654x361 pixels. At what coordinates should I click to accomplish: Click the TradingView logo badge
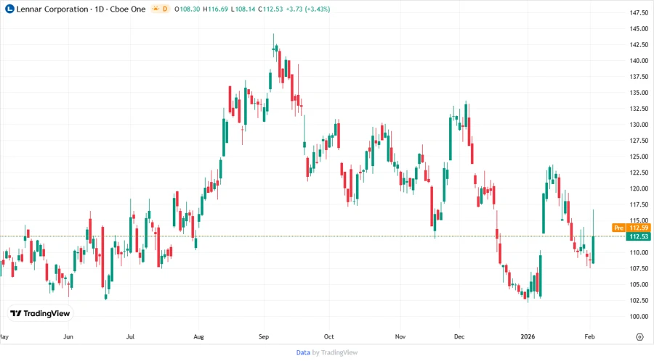(x=40, y=313)
